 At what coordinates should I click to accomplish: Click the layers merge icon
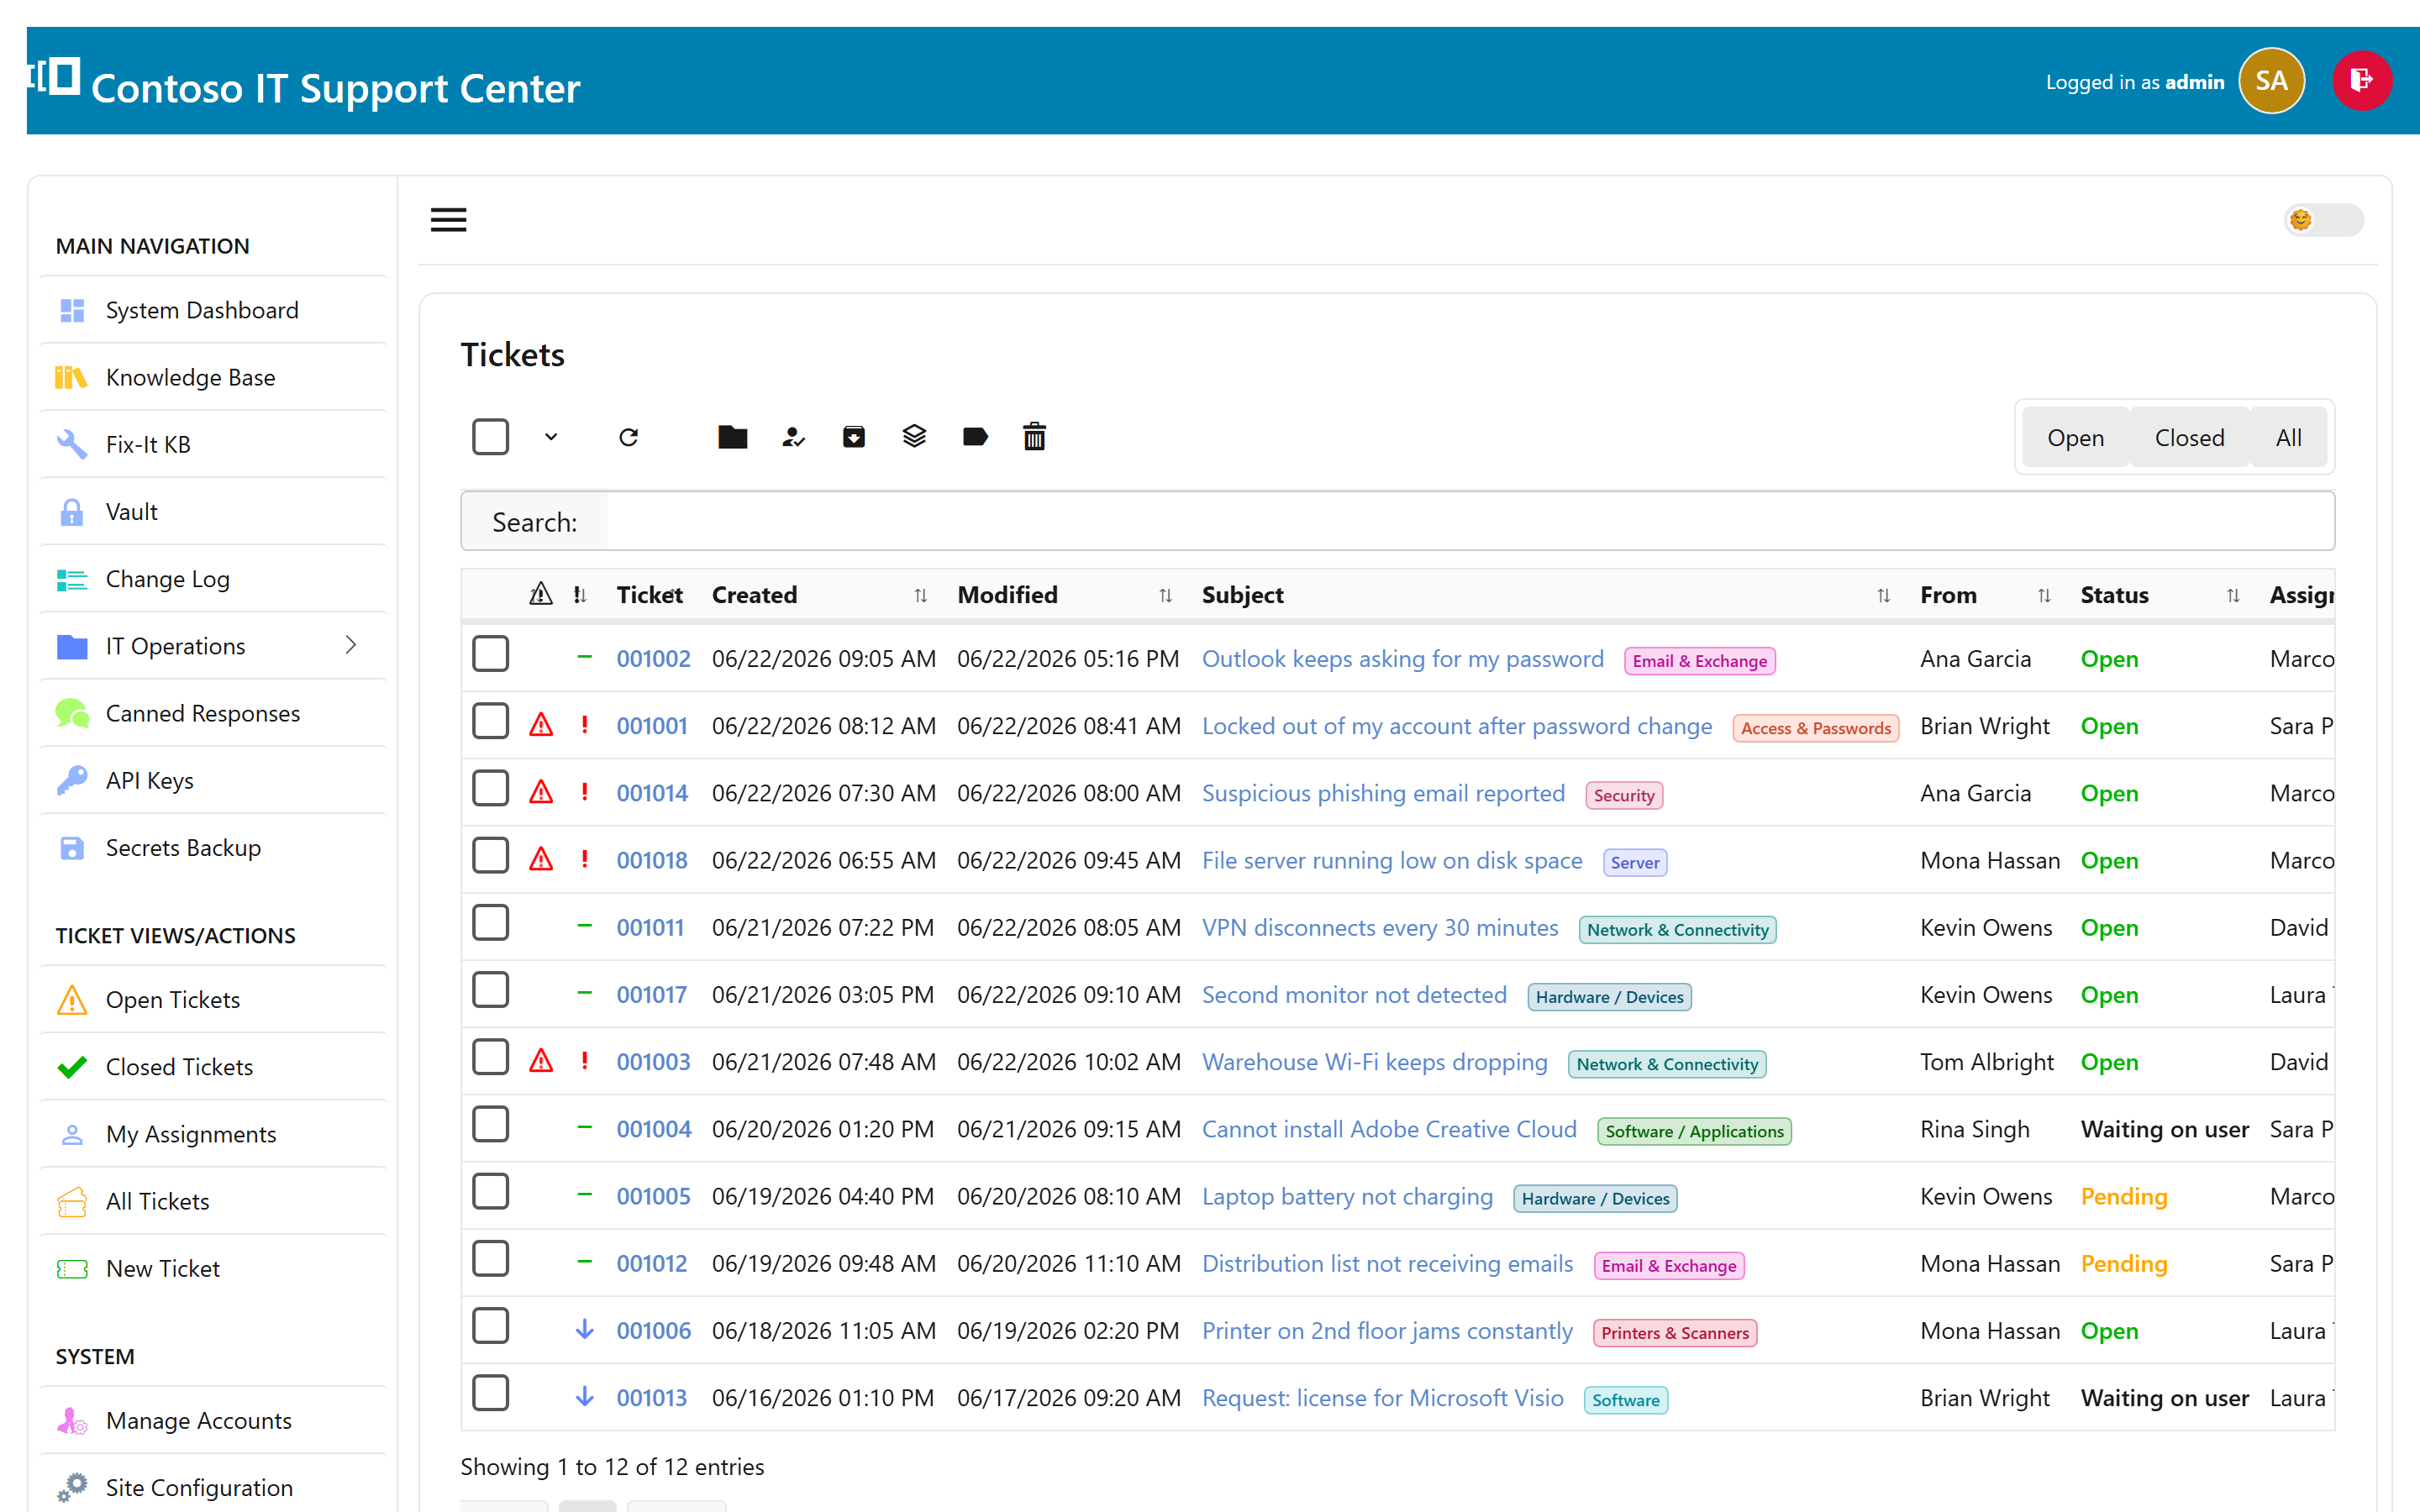coord(914,437)
